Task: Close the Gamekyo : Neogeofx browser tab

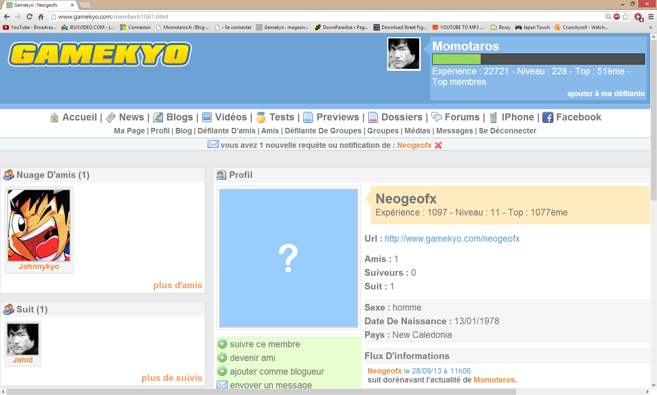Action: (x=72, y=5)
